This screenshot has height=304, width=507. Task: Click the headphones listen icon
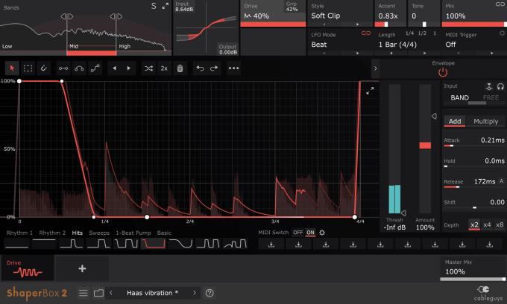tap(500, 86)
